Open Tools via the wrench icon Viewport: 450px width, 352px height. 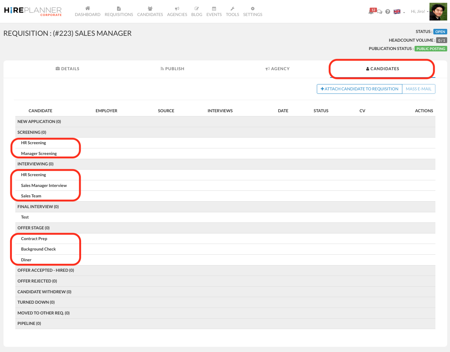click(232, 9)
